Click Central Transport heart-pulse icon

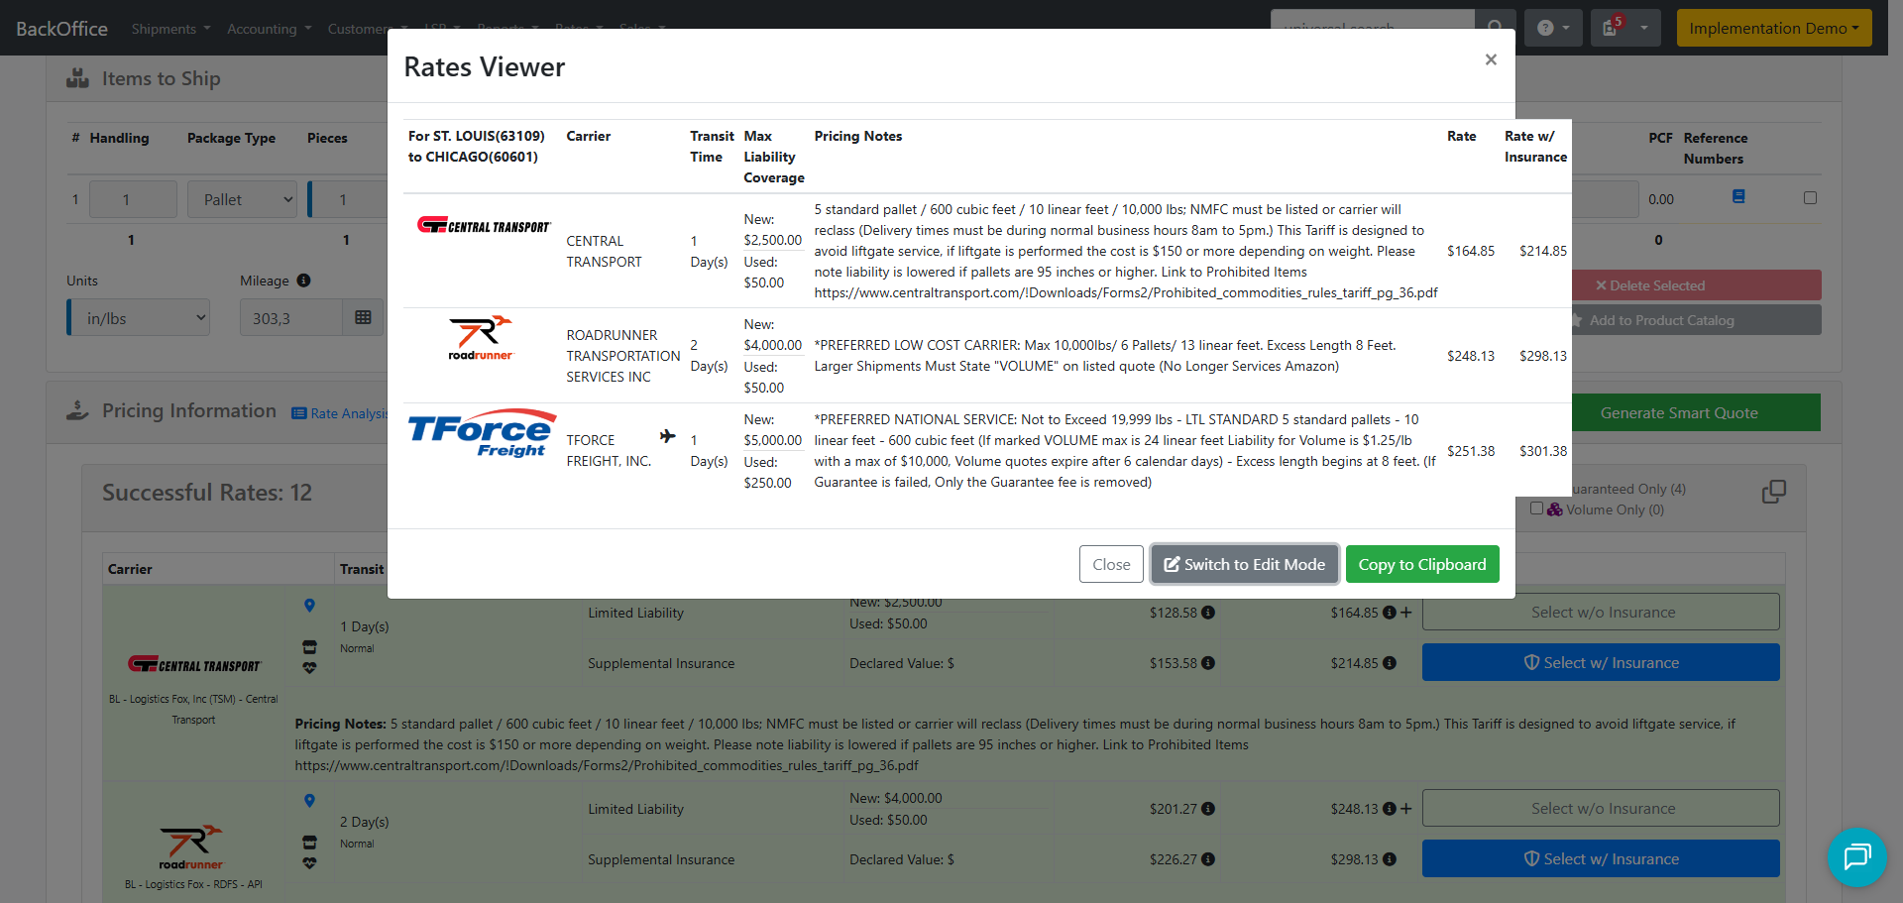(309, 667)
